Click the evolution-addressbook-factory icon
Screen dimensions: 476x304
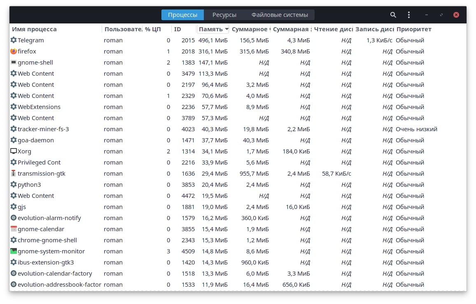(13, 285)
